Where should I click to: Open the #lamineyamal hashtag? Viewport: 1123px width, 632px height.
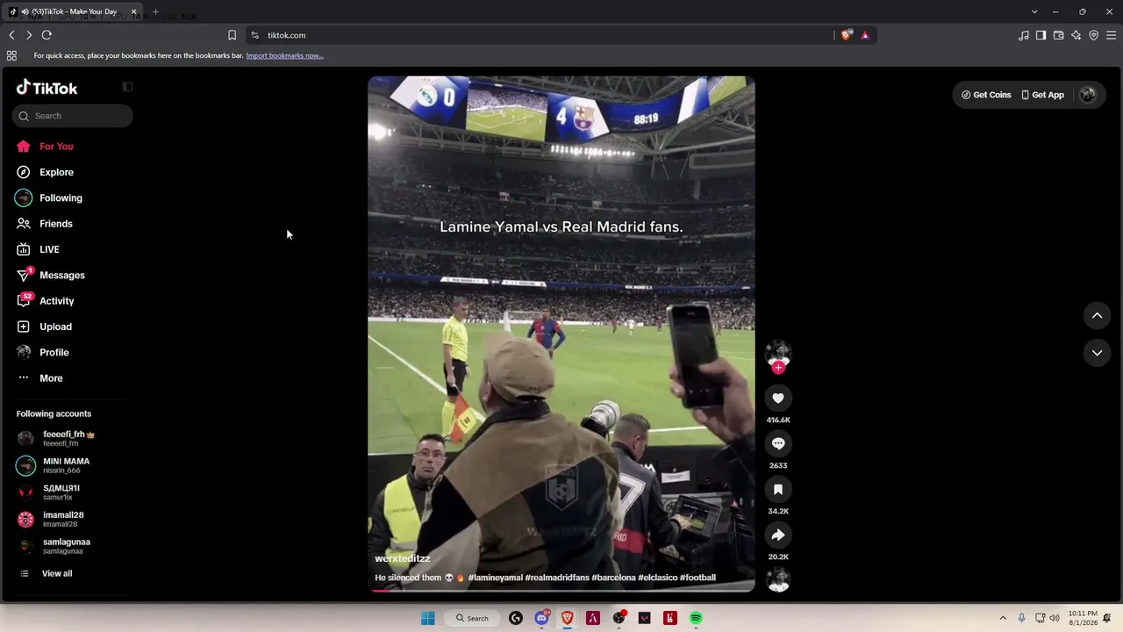(495, 578)
